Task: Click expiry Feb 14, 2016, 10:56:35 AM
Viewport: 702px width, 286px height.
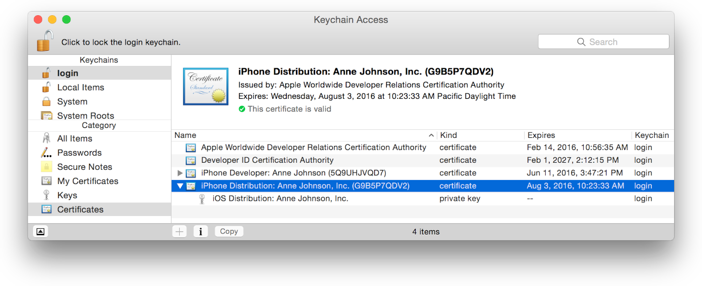Action: point(577,148)
